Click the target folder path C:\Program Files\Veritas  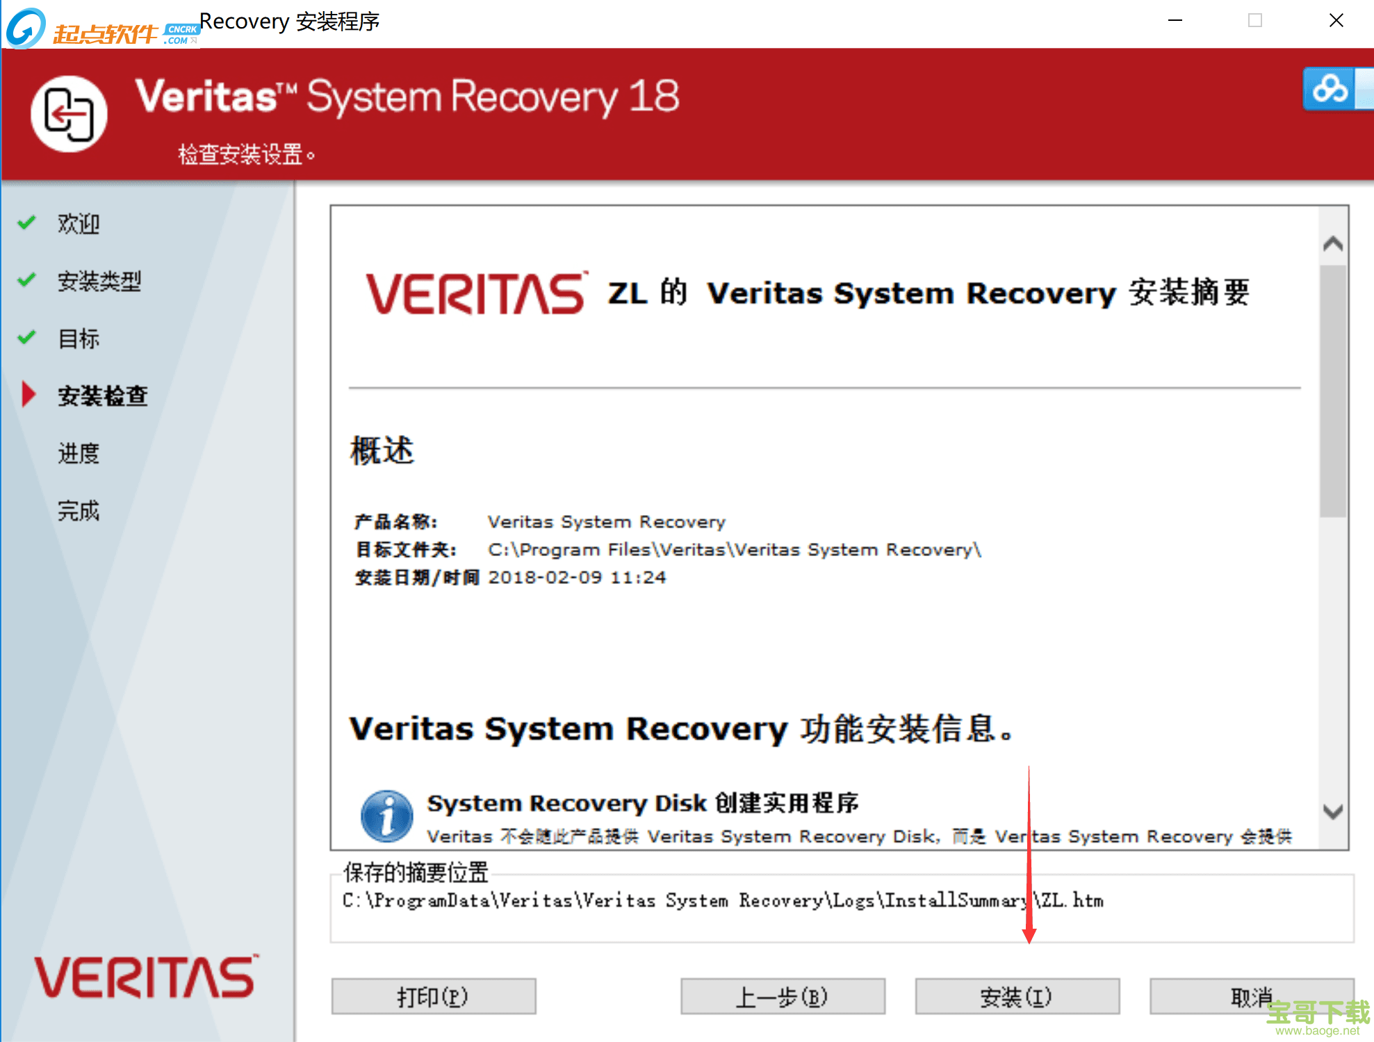tap(734, 550)
